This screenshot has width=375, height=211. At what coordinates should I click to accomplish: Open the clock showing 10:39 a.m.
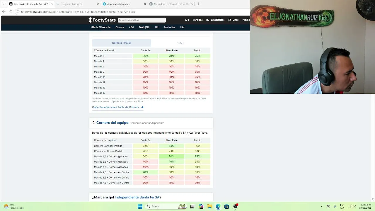[366, 206]
